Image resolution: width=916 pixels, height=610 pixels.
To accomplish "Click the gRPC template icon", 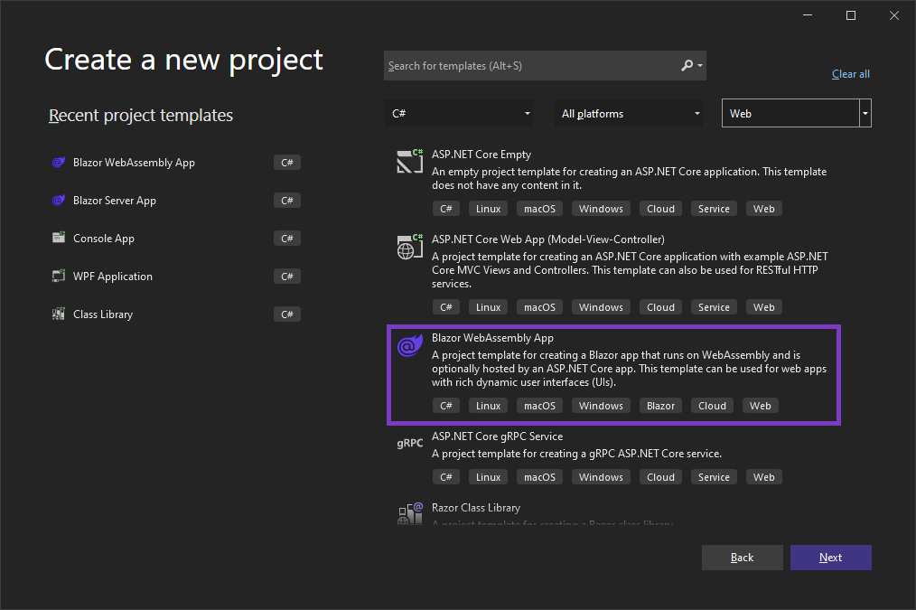I will pos(410,443).
